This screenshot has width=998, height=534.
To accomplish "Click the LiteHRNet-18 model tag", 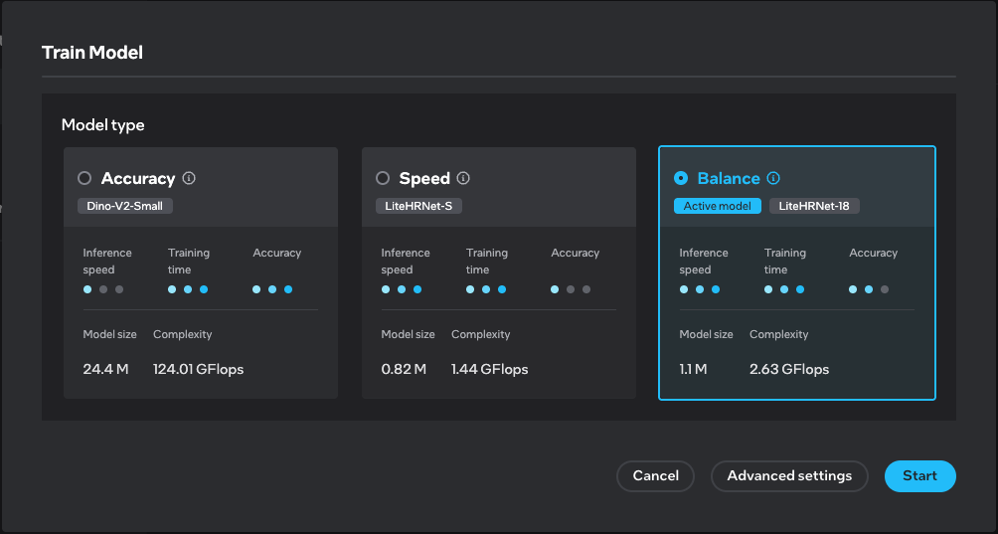I will tap(814, 206).
